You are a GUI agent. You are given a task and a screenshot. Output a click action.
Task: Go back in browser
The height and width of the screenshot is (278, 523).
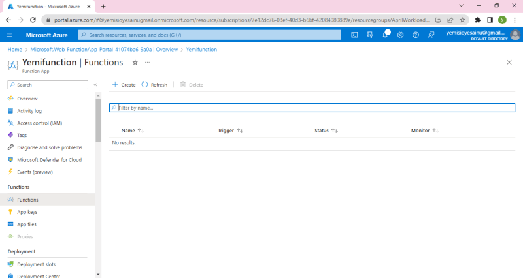point(8,20)
